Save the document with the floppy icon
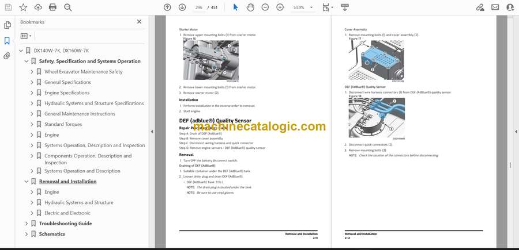This screenshot has width=519, height=250. [8, 7]
